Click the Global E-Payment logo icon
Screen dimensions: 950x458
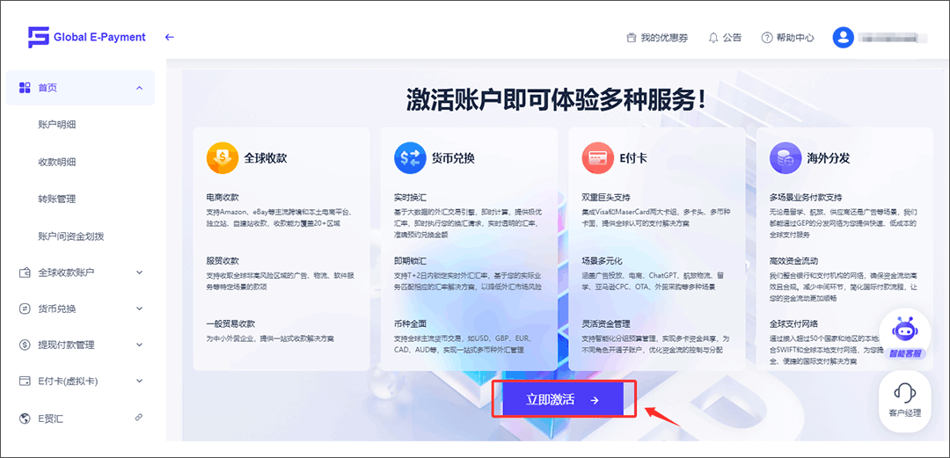coord(38,37)
